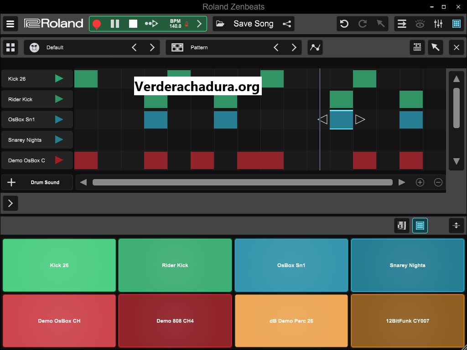The width and height of the screenshot is (467, 350).
Task: Click the Save Song button
Action: coord(254,24)
